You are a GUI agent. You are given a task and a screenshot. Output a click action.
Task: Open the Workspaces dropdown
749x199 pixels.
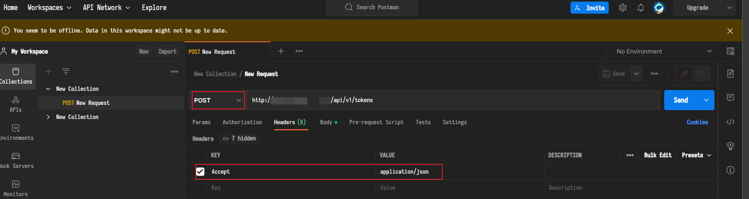pyautogui.click(x=49, y=8)
